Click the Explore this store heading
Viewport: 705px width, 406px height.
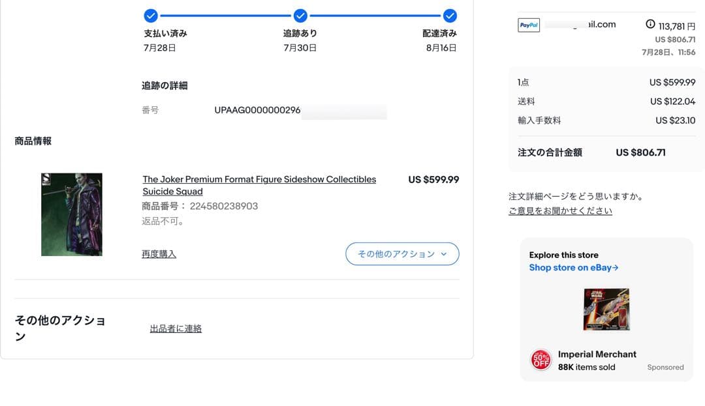click(x=563, y=255)
